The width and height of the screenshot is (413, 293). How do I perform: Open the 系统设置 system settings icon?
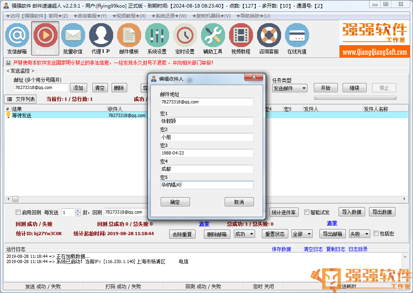click(x=157, y=38)
